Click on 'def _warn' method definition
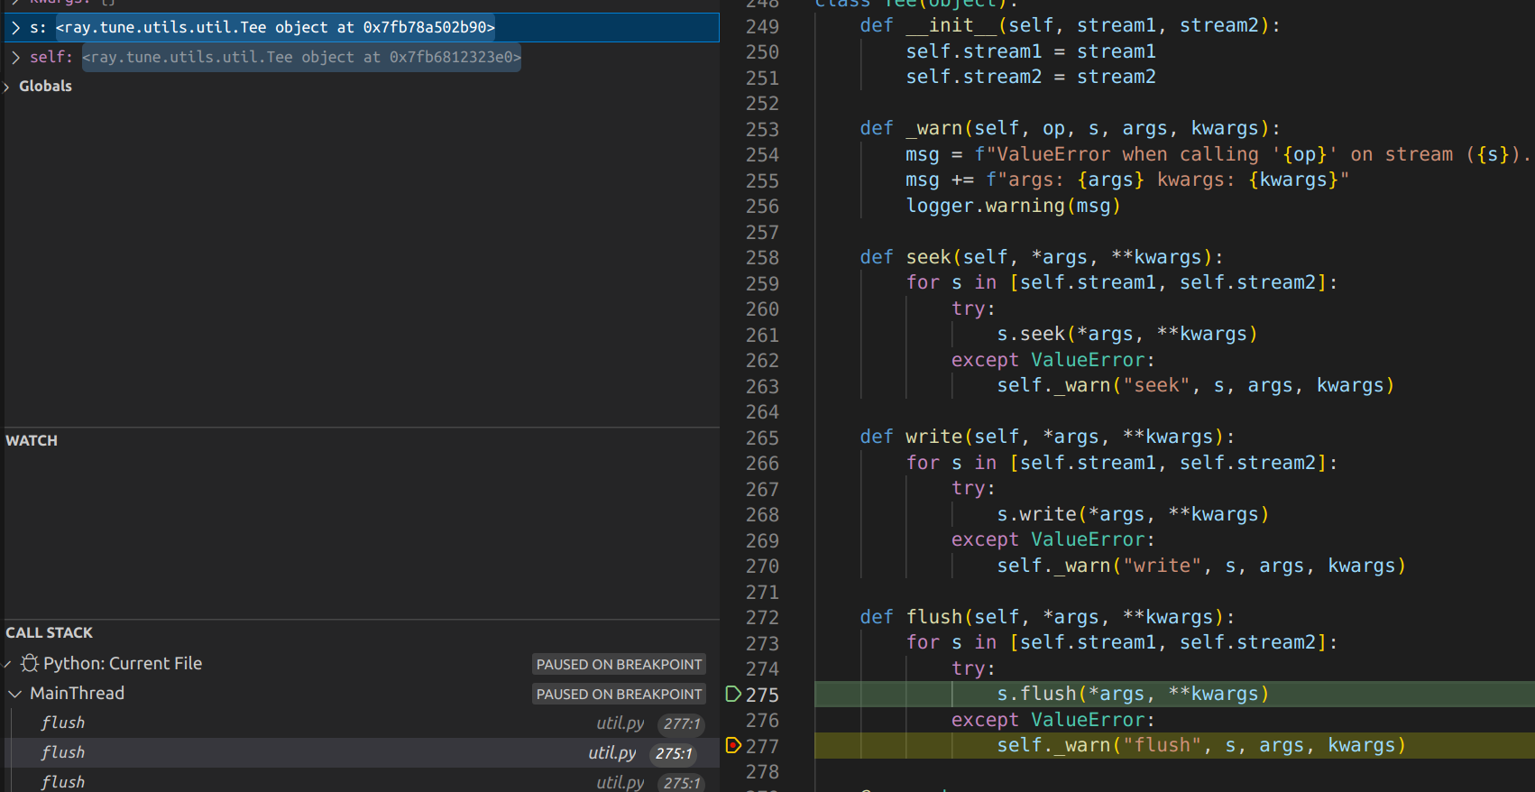Screen dimensions: 1535x792 pyautogui.click(x=1070, y=129)
